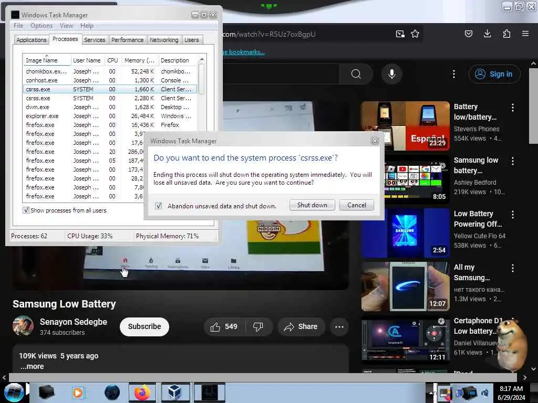Viewport: 538px width, 403px height.
Task: Click the volume speaker tray icon
Action: [x=485, y=393]
